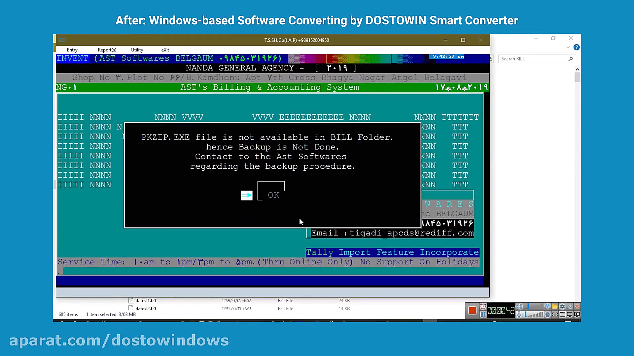
Task: Open Explorer help via blue question-mark icon
Action: click(577, 47)
